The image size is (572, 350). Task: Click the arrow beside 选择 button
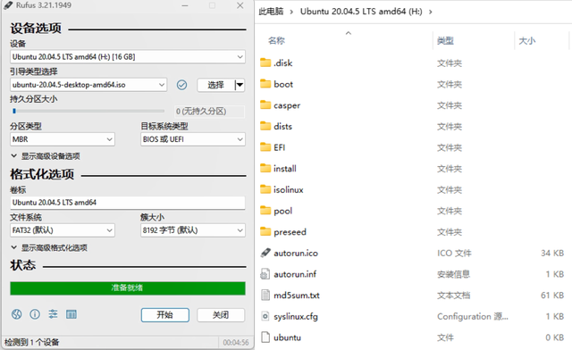[x=240, y=85]
